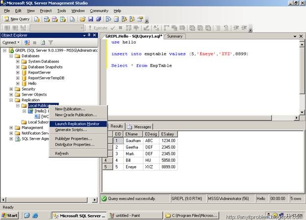The height and width of the screenshot is (220, 306).
Task: Click the editor vertical scrollbar down arrow
Action: pos(302,112)
